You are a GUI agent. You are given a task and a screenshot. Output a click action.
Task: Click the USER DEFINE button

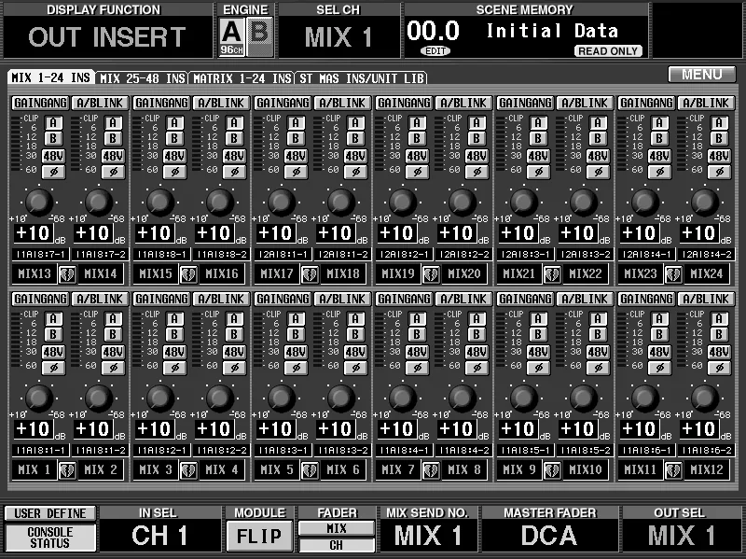coord(50,513)
